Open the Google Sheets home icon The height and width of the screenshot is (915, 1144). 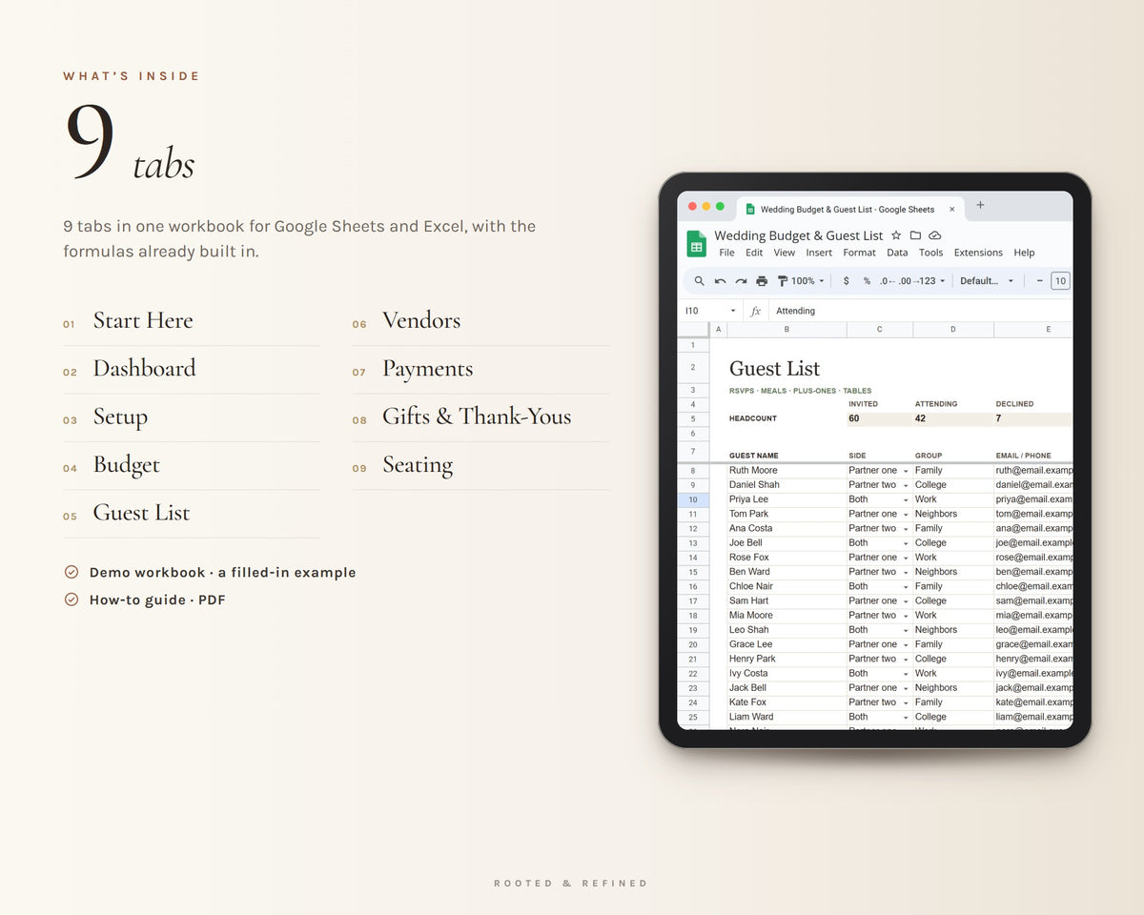(x=696, y=244)
